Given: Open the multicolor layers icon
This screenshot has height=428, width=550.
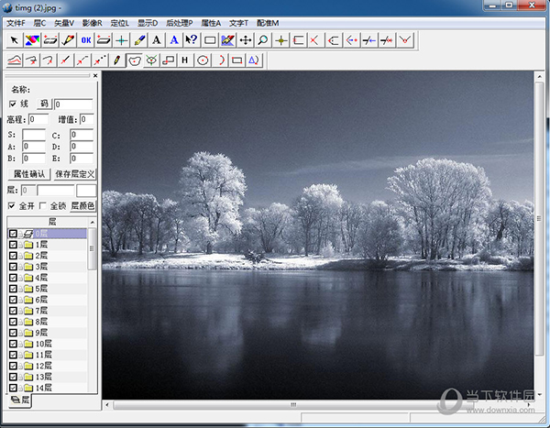Looking at the screenshot, I should click(32, 40).
